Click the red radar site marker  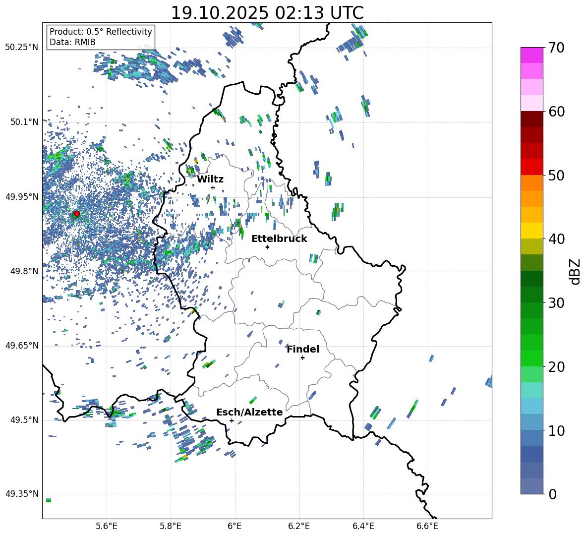pos(76,214)
